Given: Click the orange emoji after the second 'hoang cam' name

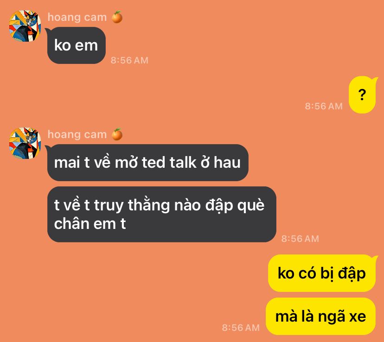Looking at the screenshot, I should pos(117,134).
